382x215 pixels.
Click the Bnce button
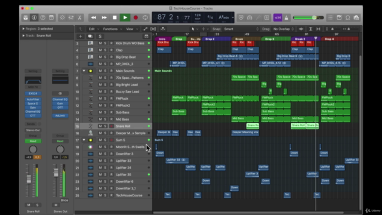(64, 201)
